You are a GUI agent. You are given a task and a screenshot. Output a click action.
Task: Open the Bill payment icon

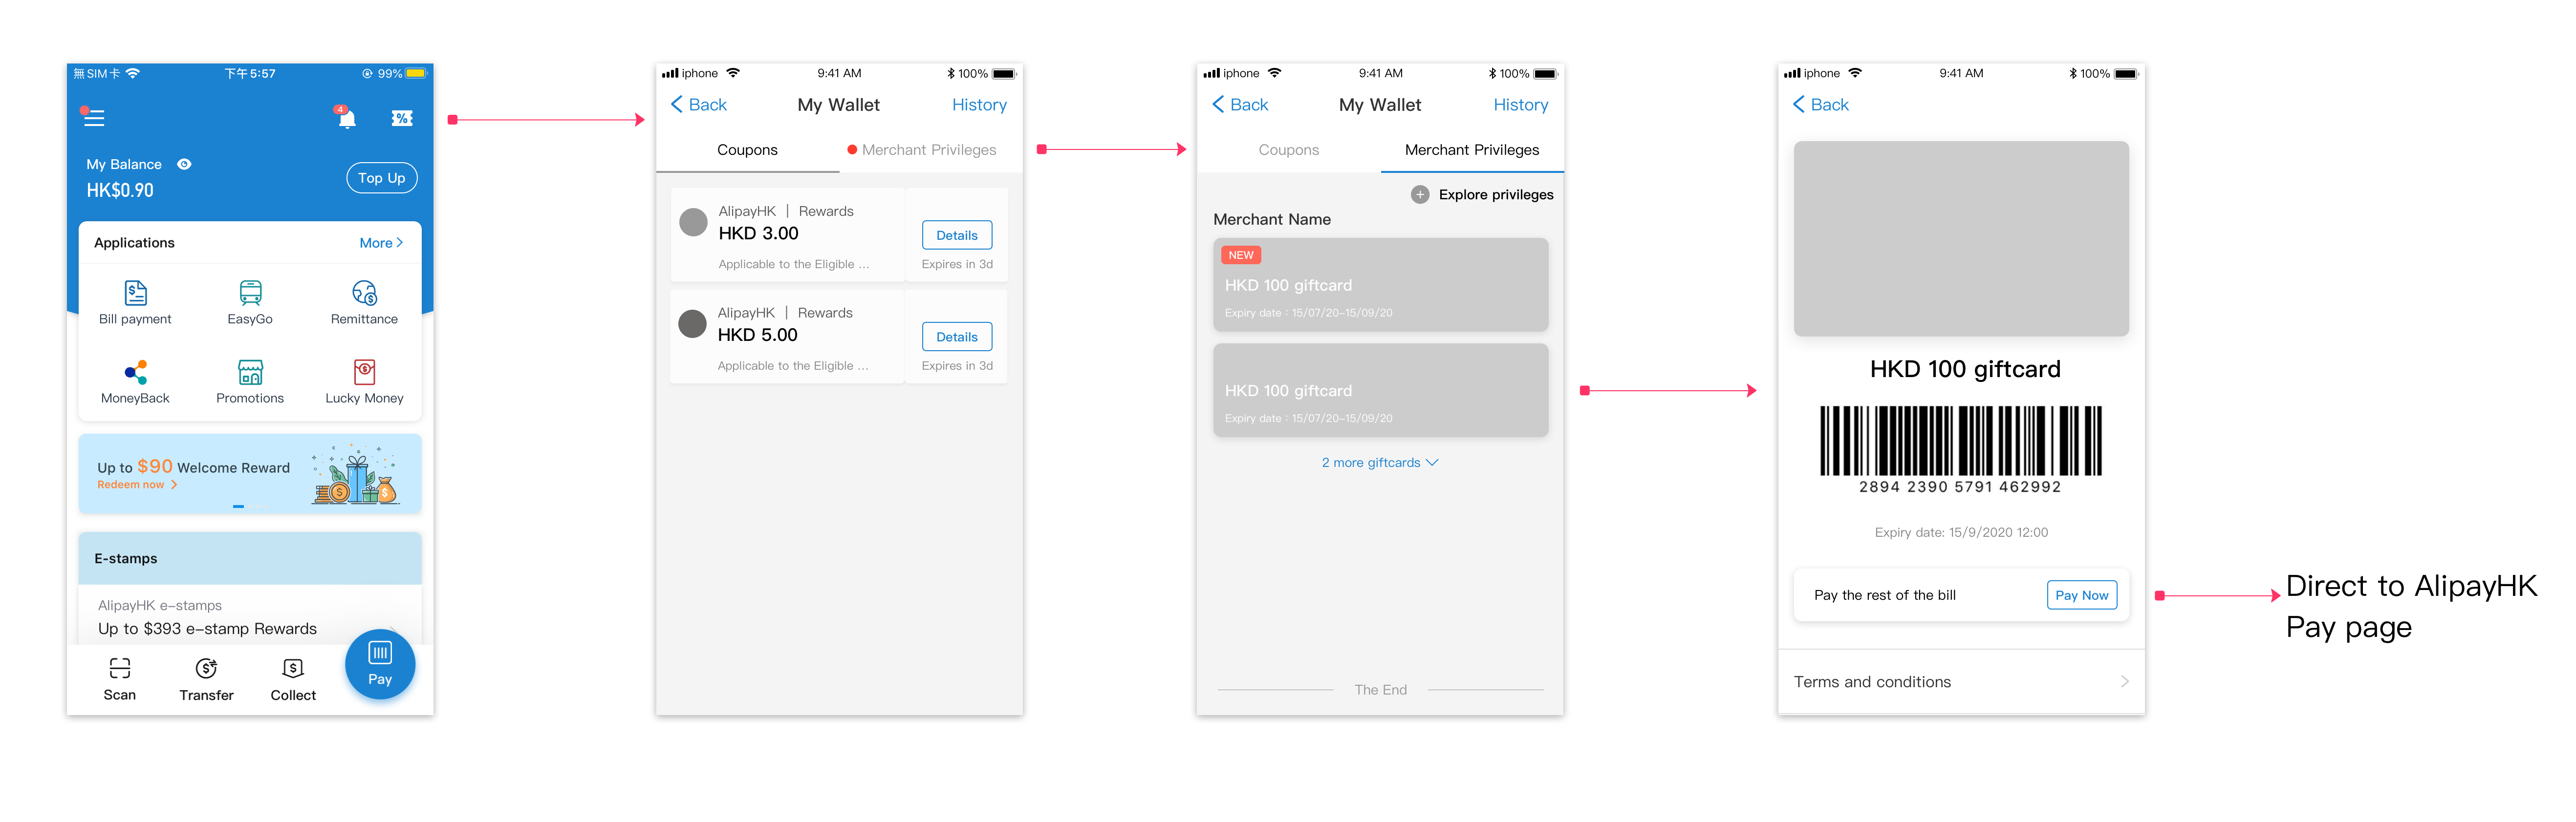[135, 293]
